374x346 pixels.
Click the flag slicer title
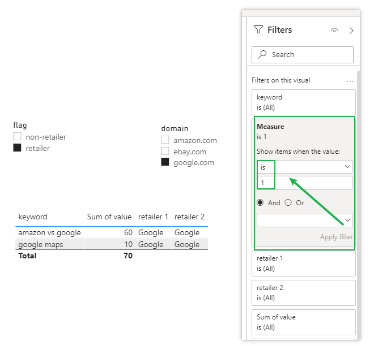tap(20, 125)
